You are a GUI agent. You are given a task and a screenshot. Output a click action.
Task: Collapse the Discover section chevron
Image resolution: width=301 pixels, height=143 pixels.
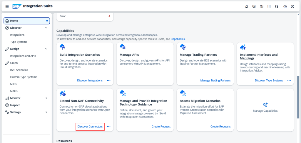pyautogui.click(x=46, y=28)
